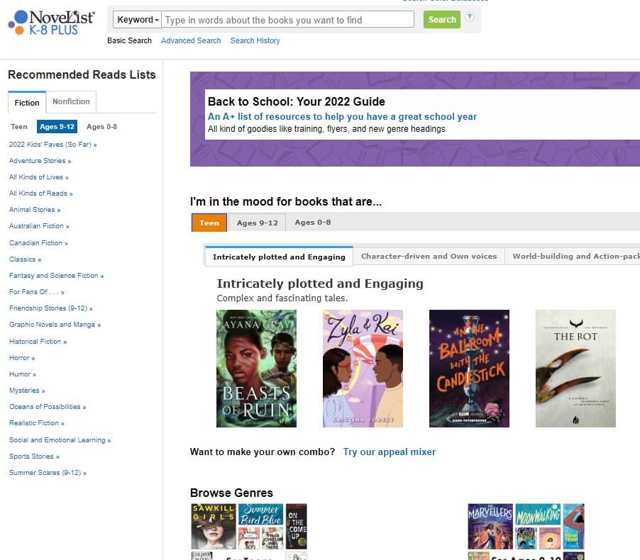Open the Character-driven and Own voices tab

pyautogui.click(x=429, y=256)
